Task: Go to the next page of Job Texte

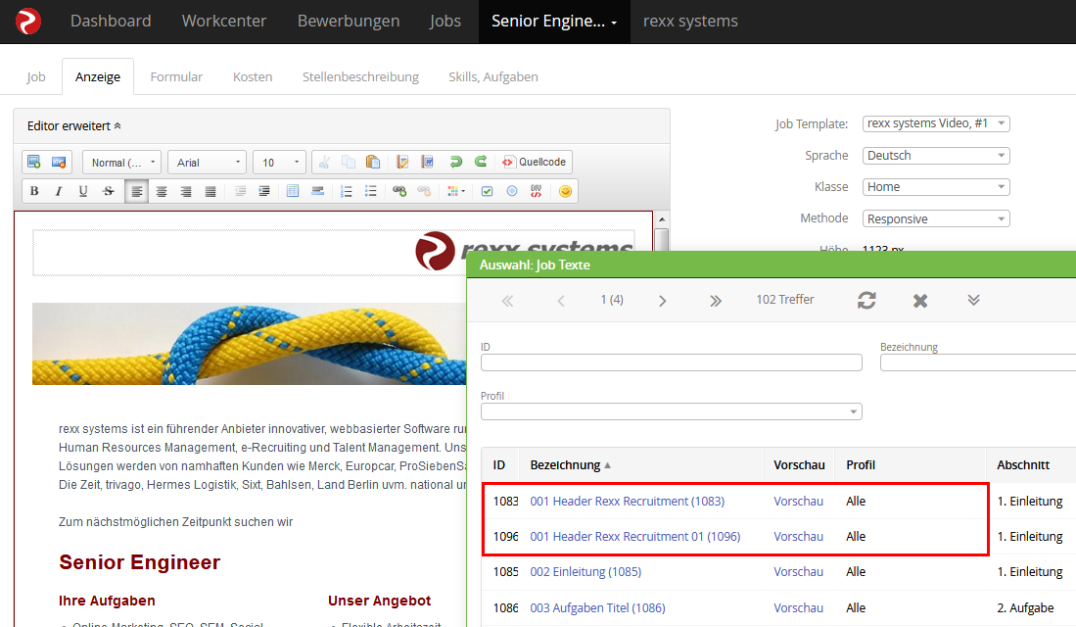Action: pyautogui.click(x=662, y=301)
